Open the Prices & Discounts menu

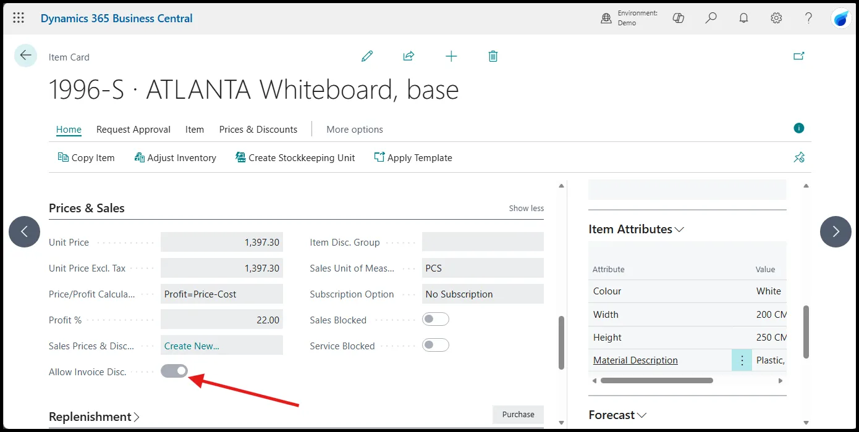pos(258,129)
